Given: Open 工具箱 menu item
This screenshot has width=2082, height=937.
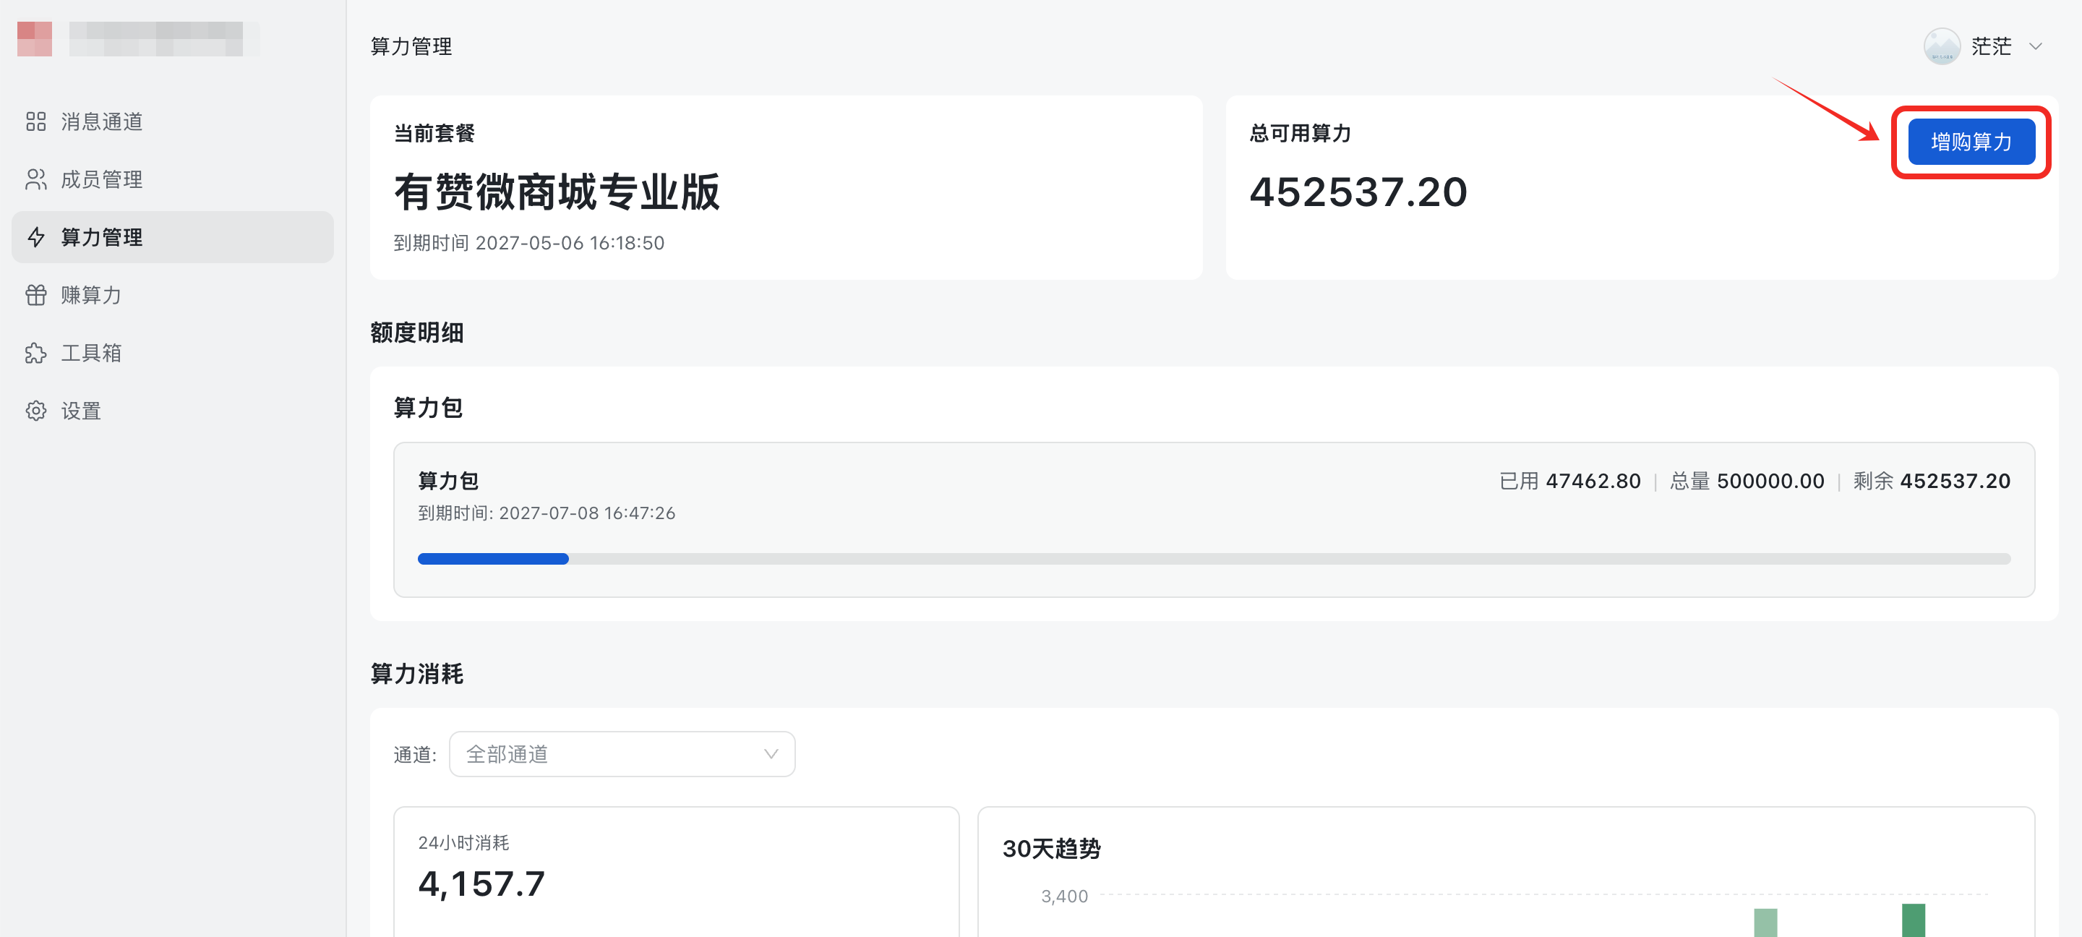Looking at the screenshot, I should [172, 354].
